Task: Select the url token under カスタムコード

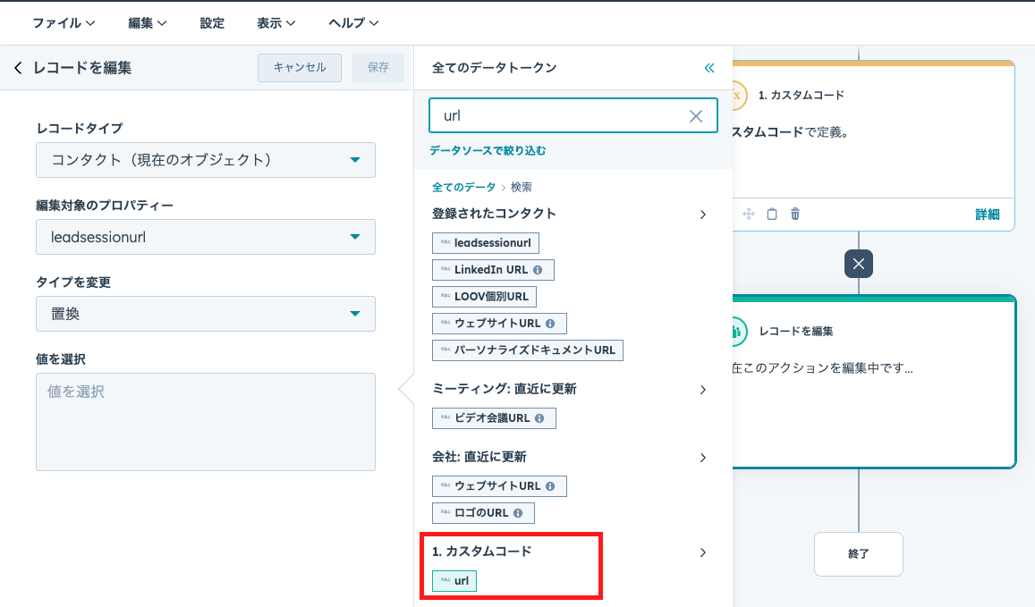Action: point(454,581)
